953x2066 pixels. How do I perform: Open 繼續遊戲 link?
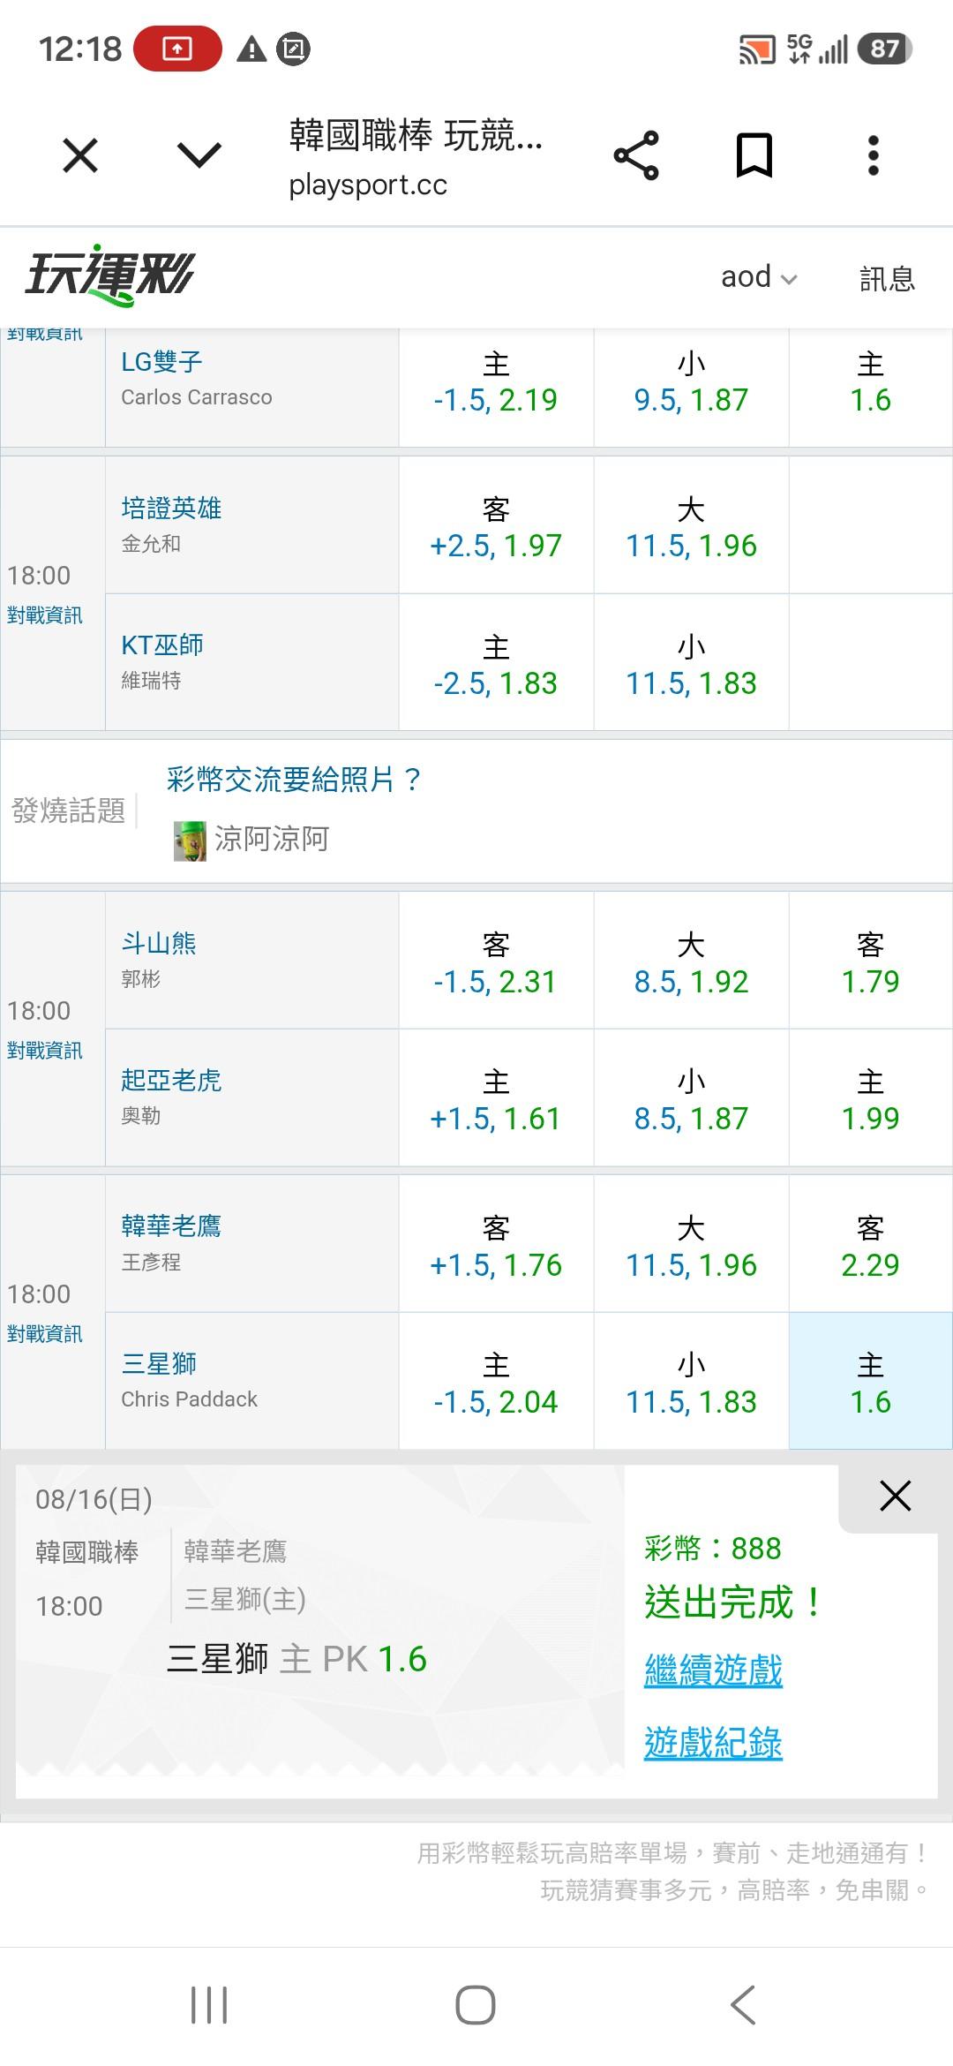coord(713,1670)
